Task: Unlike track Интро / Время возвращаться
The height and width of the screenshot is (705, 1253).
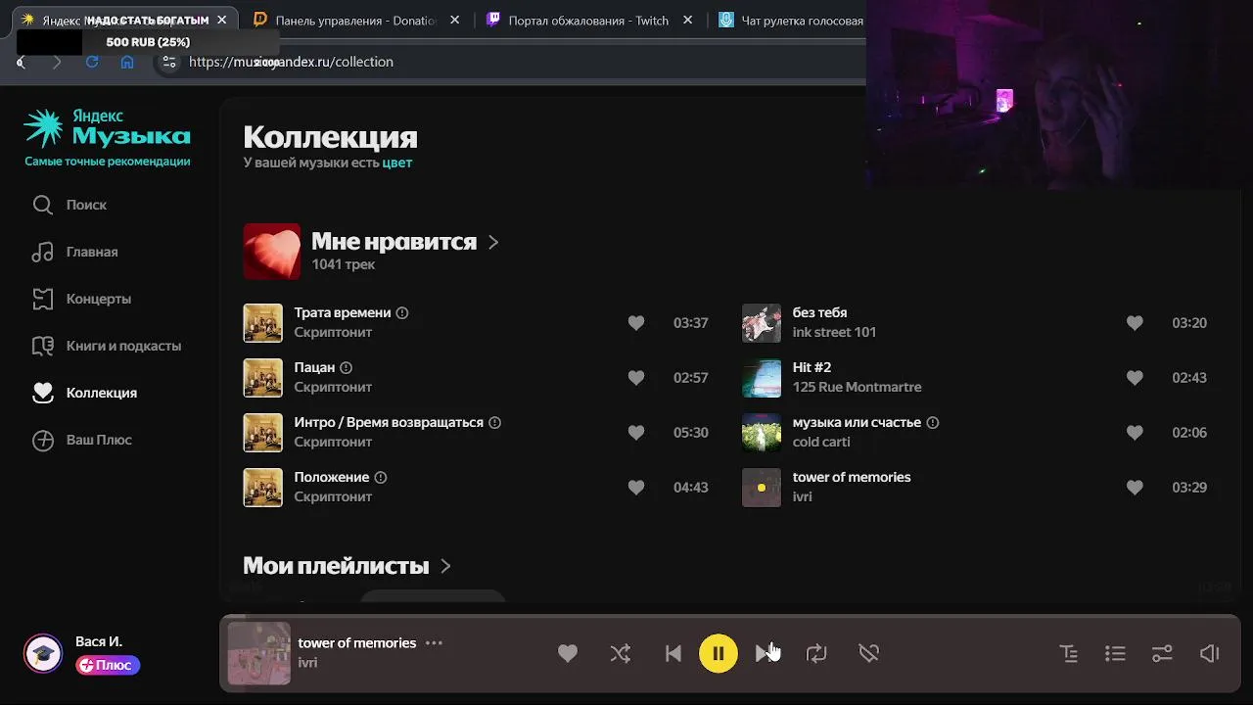Action: coord(636,432)
